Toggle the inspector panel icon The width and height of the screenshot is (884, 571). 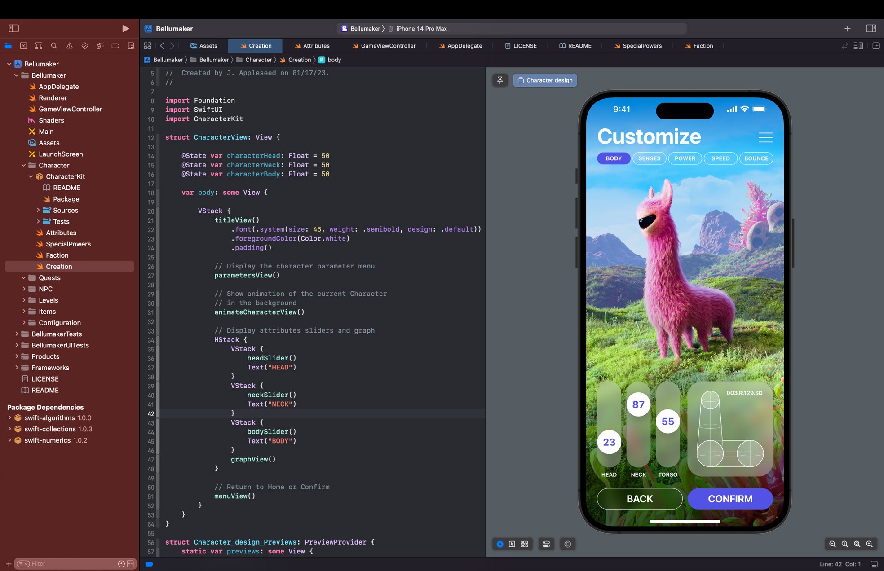point(871,28)
